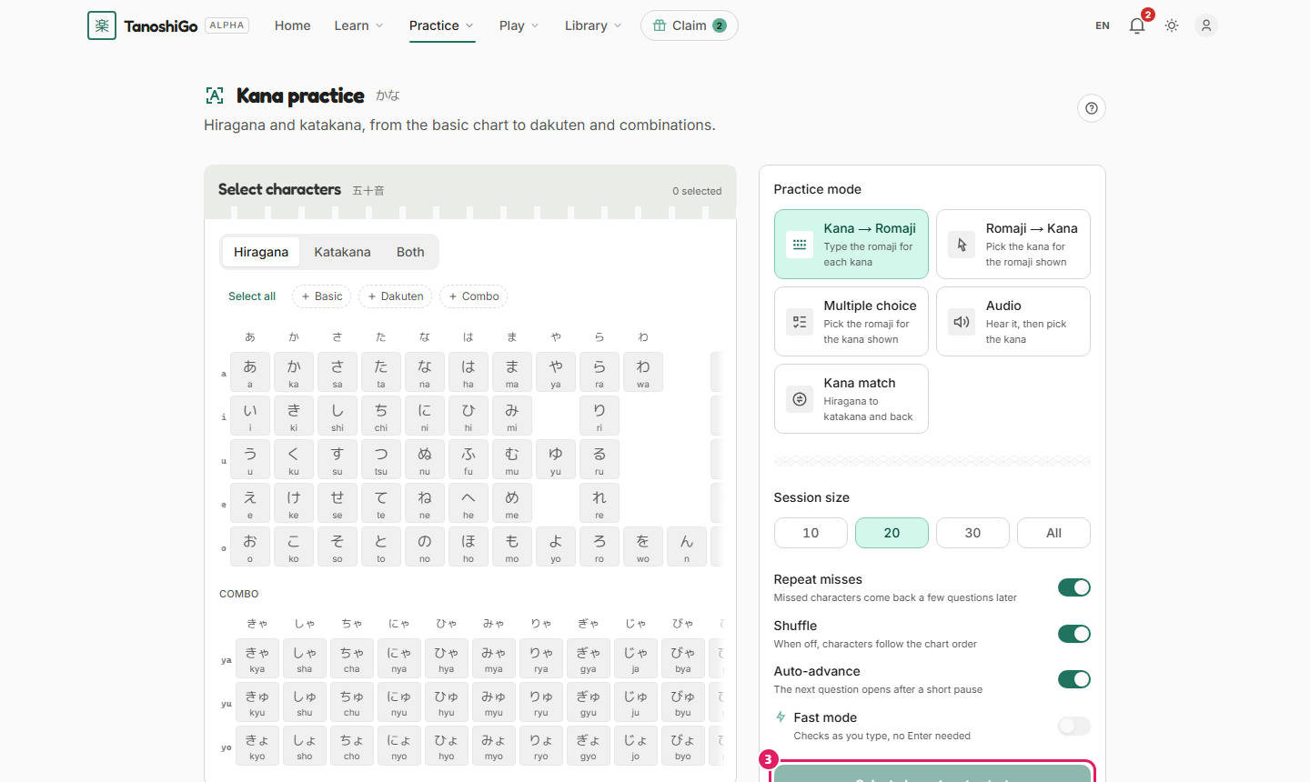Image resolution: width=1310 pixels, height=782 pixels.
Task: Turn off the Shuffle switch
Action: tap(1074, 634)
